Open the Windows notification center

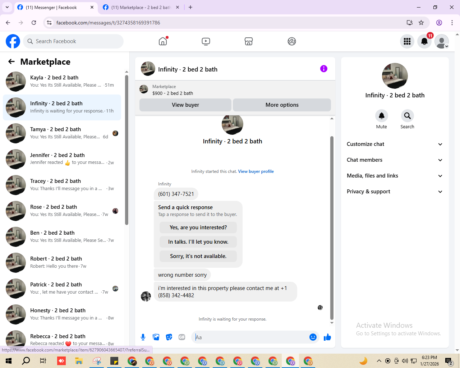pos(448,361)
